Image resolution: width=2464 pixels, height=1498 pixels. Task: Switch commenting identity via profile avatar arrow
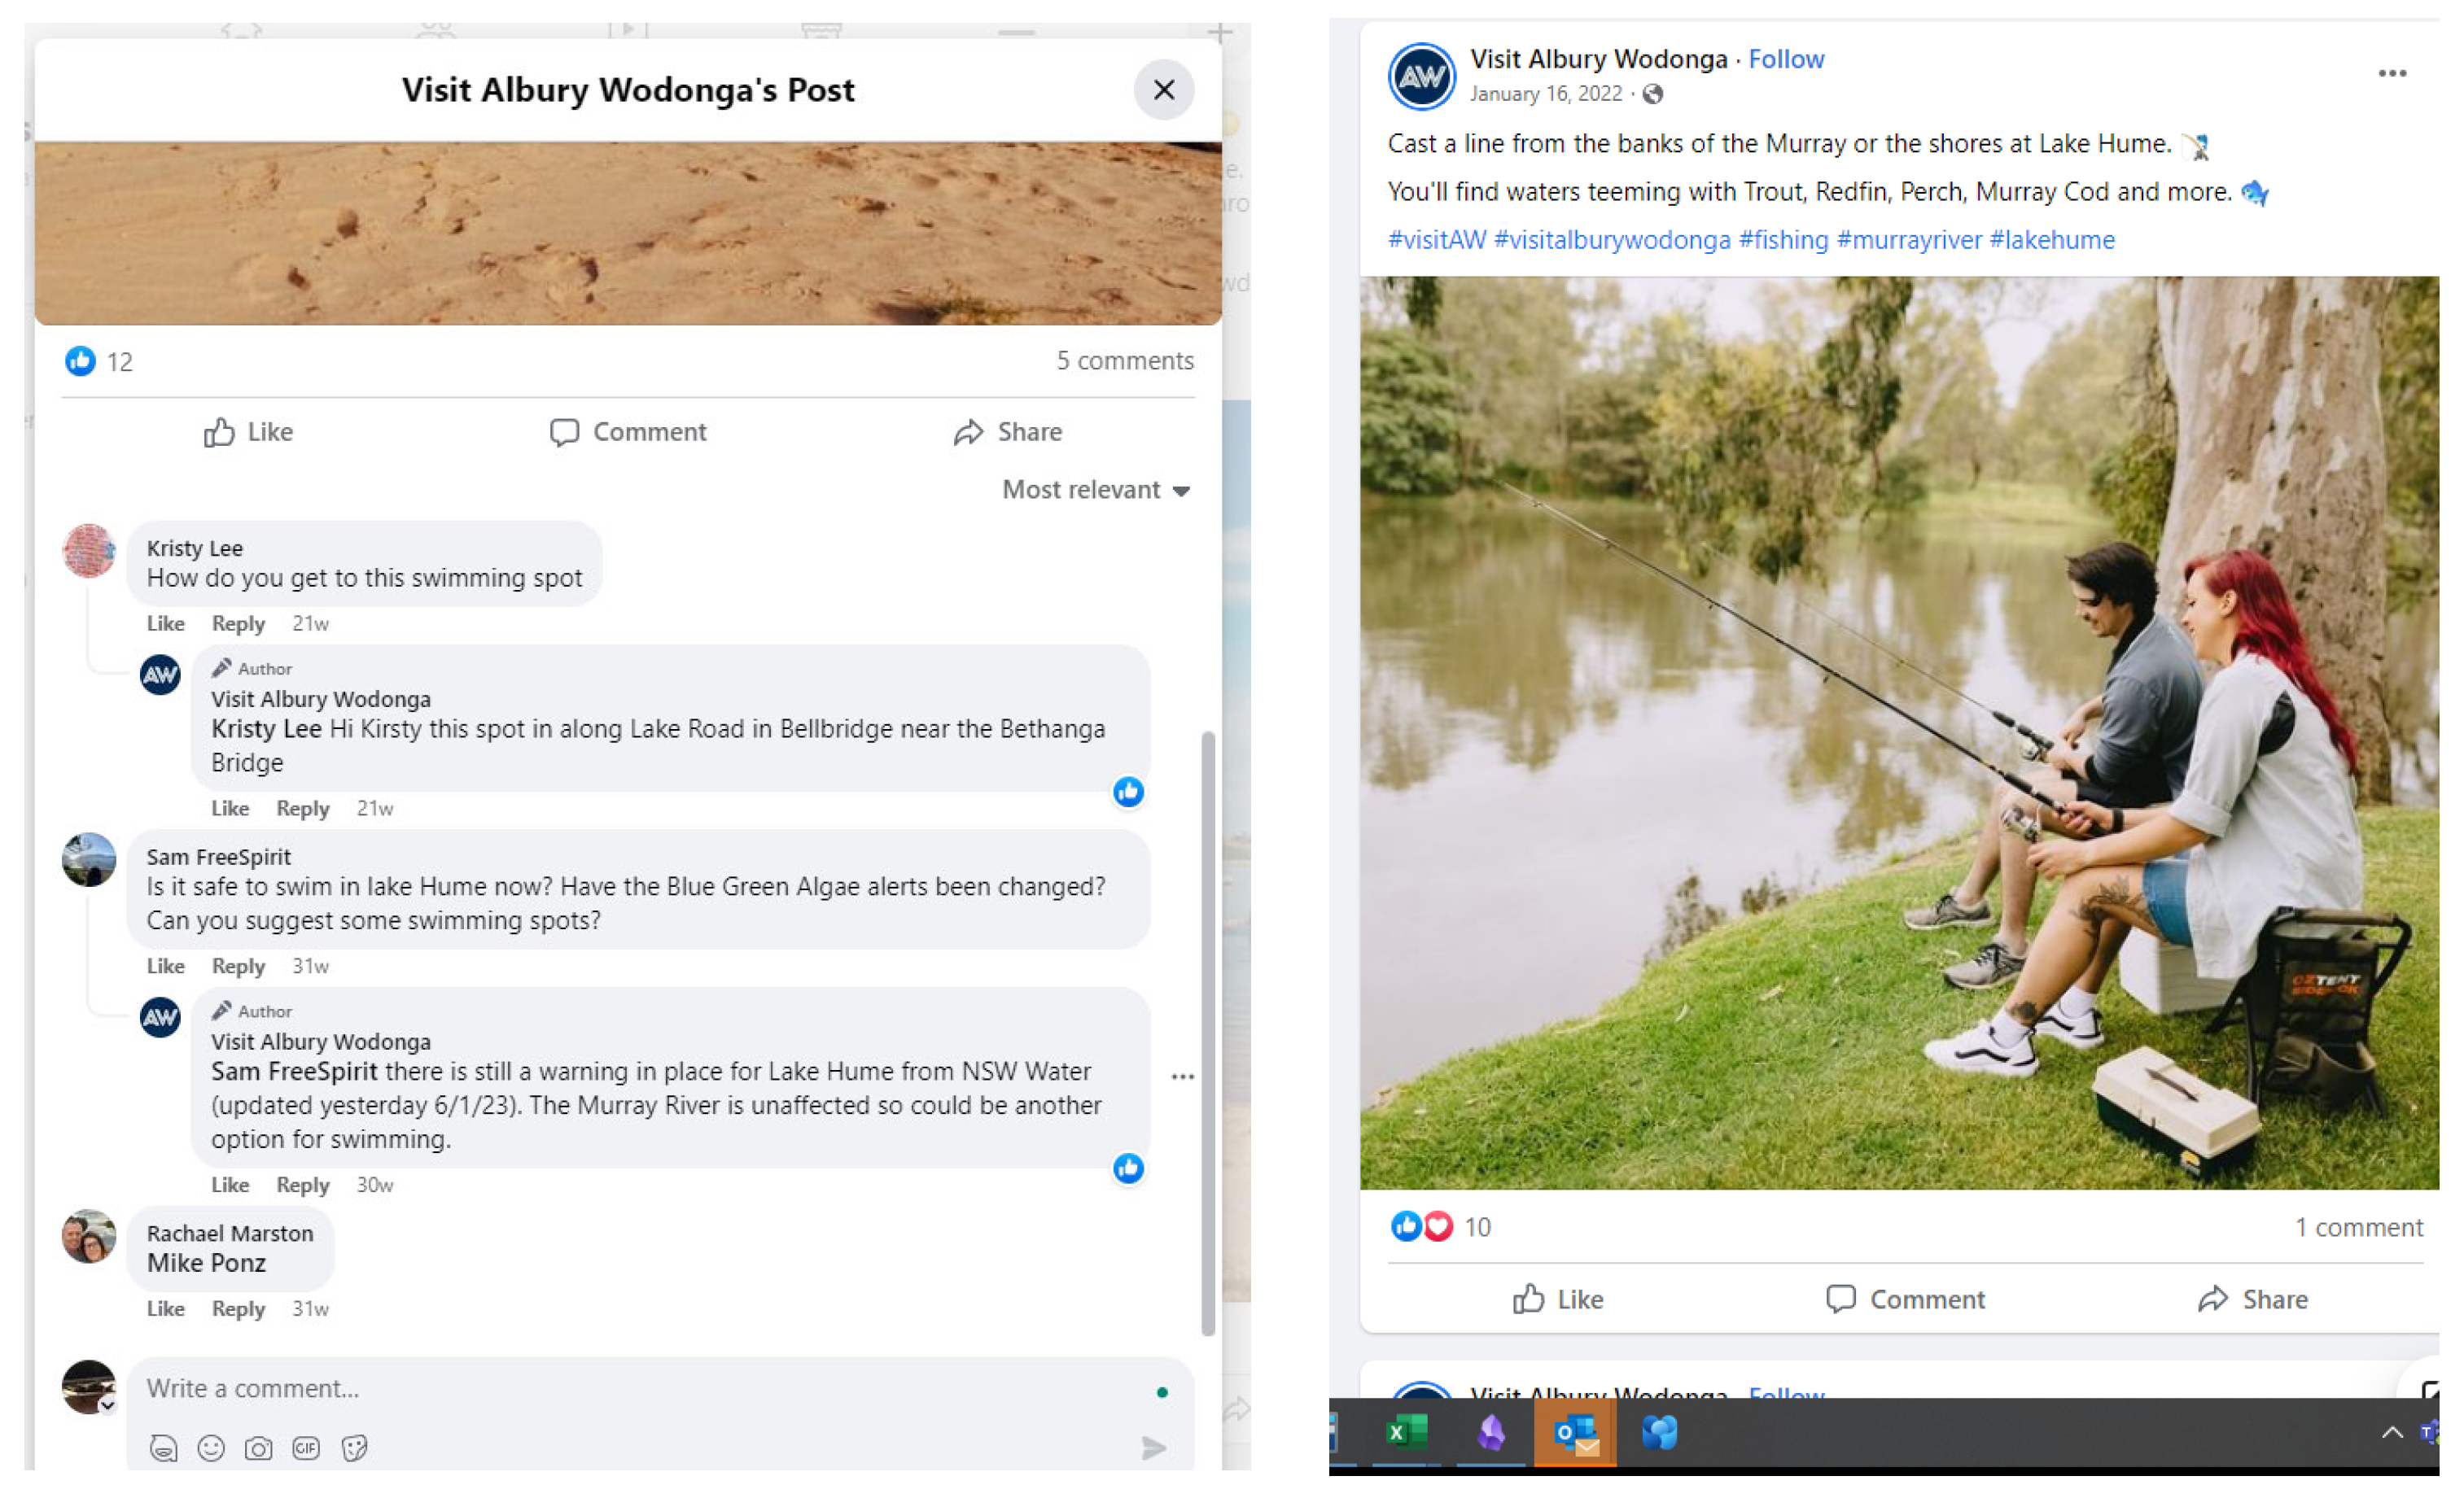[x=107, y=1405]
